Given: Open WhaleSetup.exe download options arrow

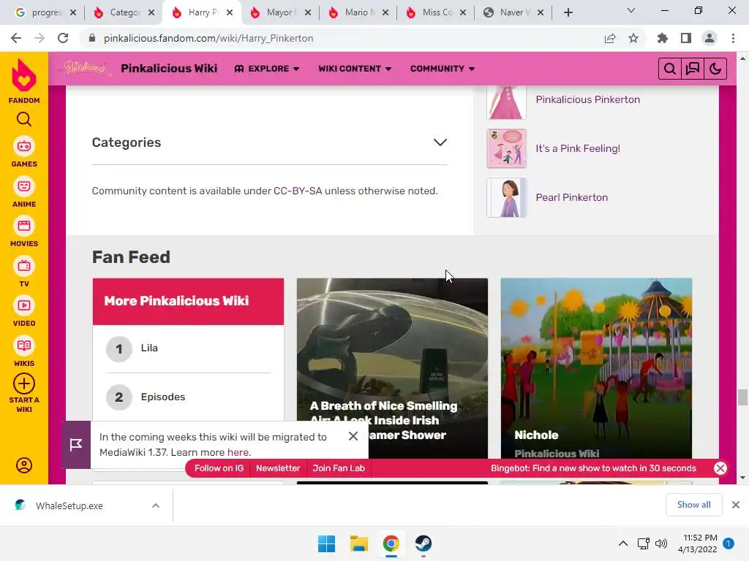Looking at the screenshot, I should tap(156, 505).
